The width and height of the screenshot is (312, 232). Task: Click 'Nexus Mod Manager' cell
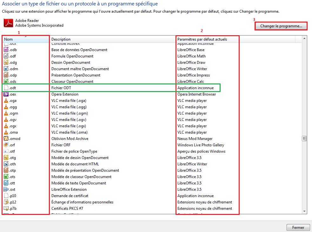point(195,138)
